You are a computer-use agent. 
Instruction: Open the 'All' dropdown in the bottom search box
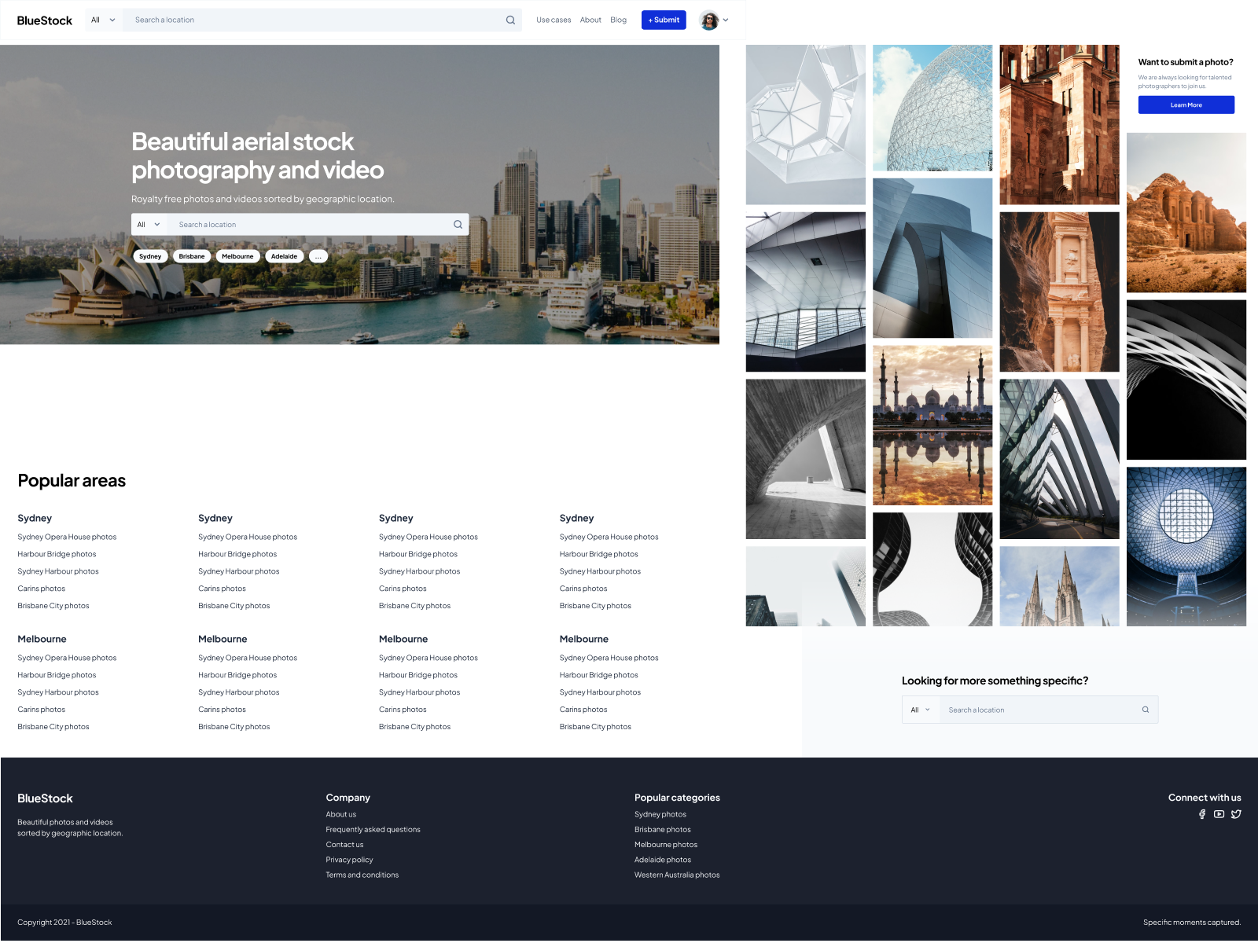921,710
